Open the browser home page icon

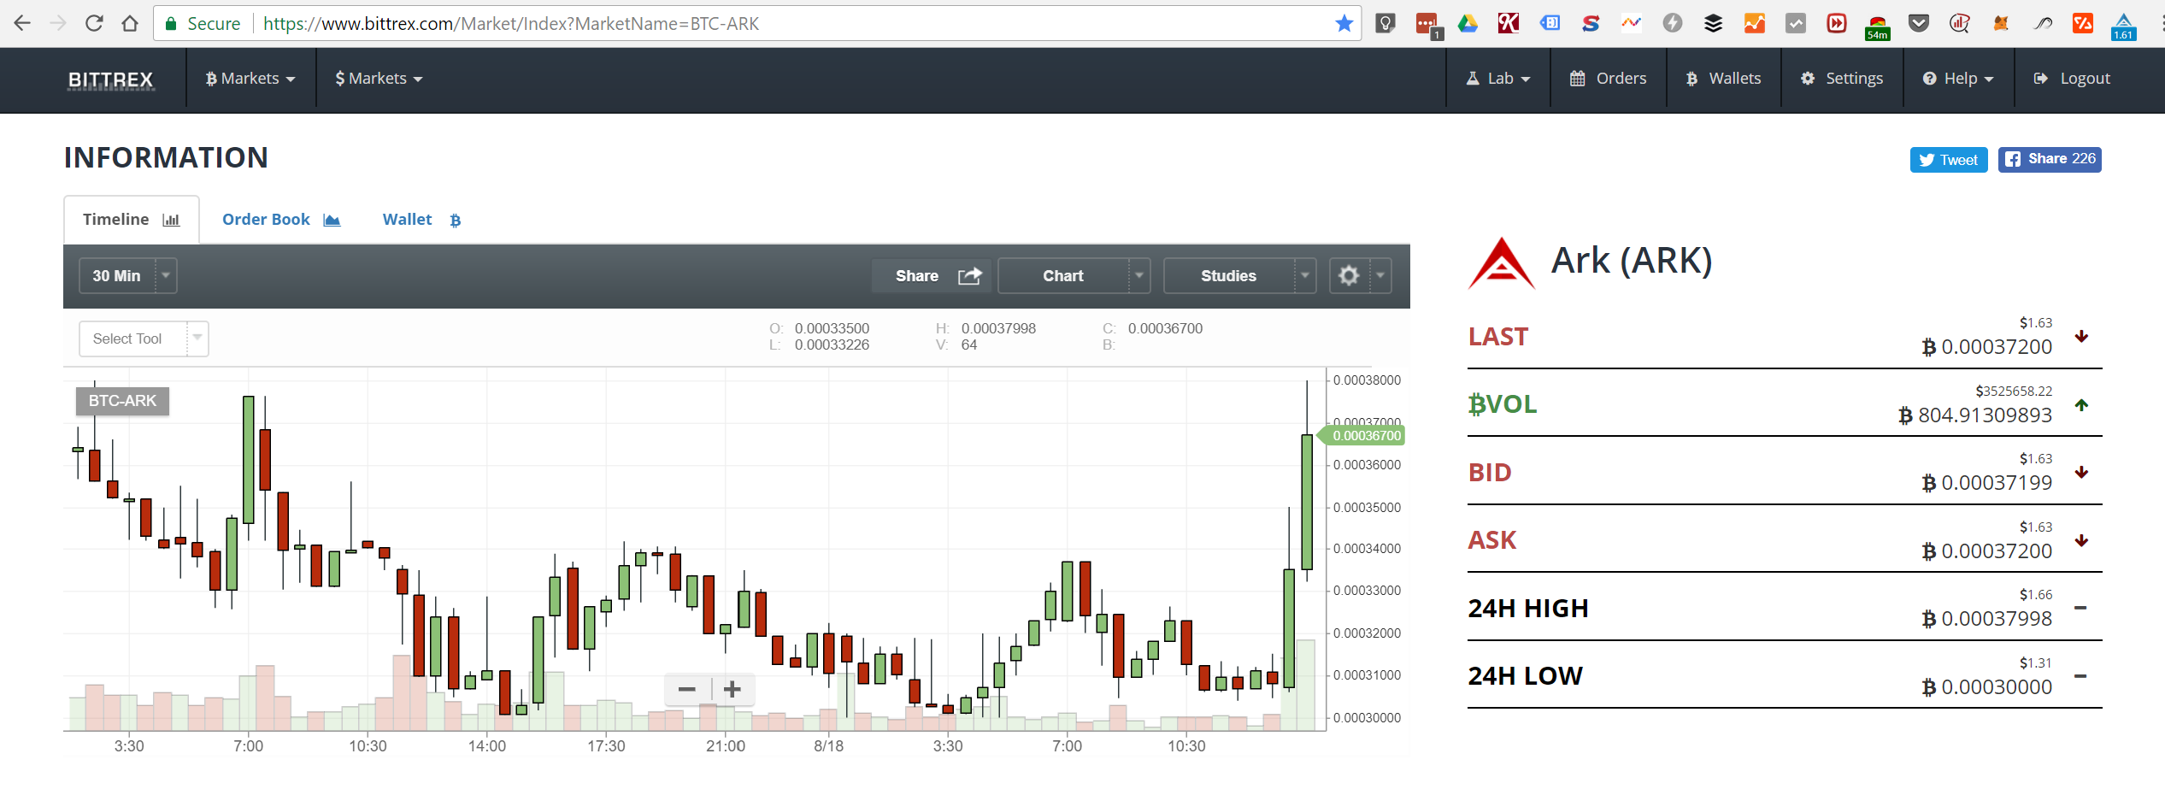(130, 23)
